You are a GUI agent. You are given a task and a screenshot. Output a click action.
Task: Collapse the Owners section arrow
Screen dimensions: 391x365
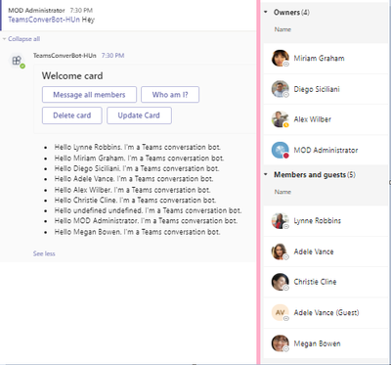tap(266, 12)
